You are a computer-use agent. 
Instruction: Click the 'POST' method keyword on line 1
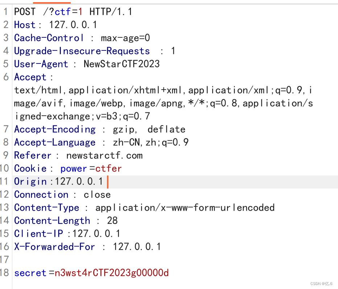click(x=24, y=12)
